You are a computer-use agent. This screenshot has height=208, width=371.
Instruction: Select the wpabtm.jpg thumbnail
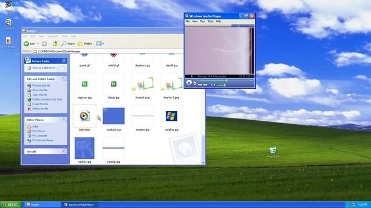(x=143, y=116)
